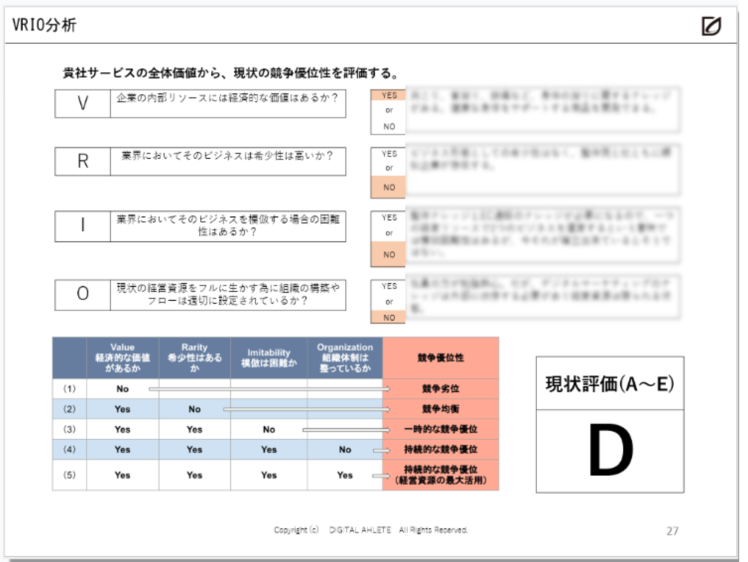Click row label (1) in the table

click(70, 389)
